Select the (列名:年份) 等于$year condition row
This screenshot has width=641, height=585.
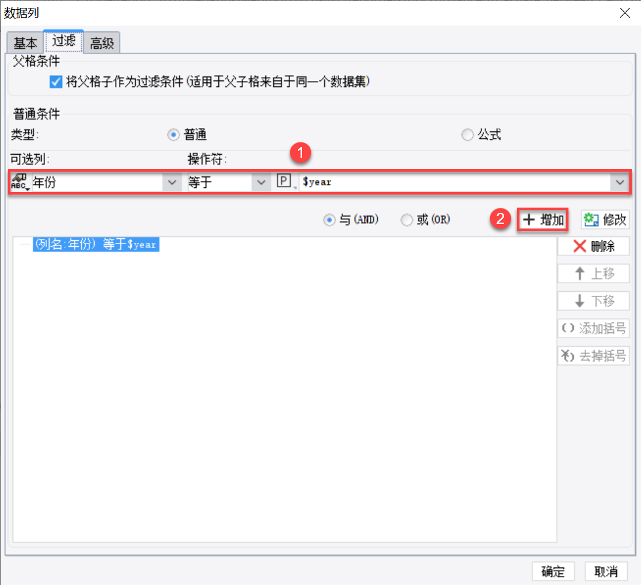point(96,244)
